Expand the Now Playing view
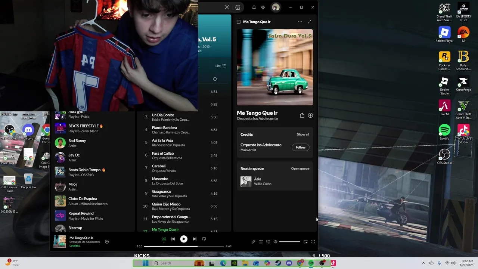Image resolution: width=478 pixels, height=269 pixels. [x=309, y=22]
